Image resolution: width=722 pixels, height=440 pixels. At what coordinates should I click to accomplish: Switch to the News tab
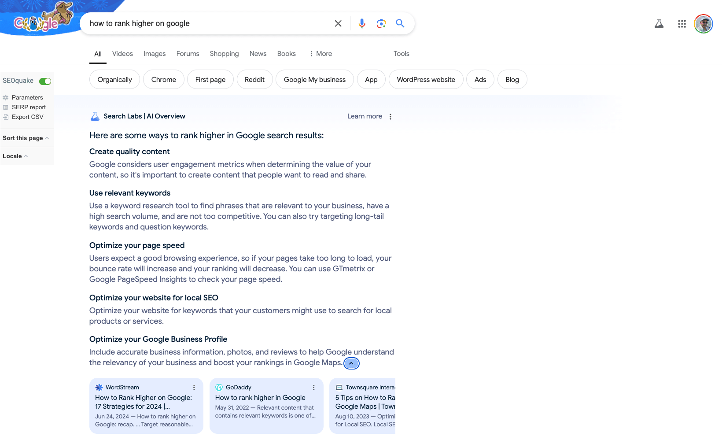point(258,54)
